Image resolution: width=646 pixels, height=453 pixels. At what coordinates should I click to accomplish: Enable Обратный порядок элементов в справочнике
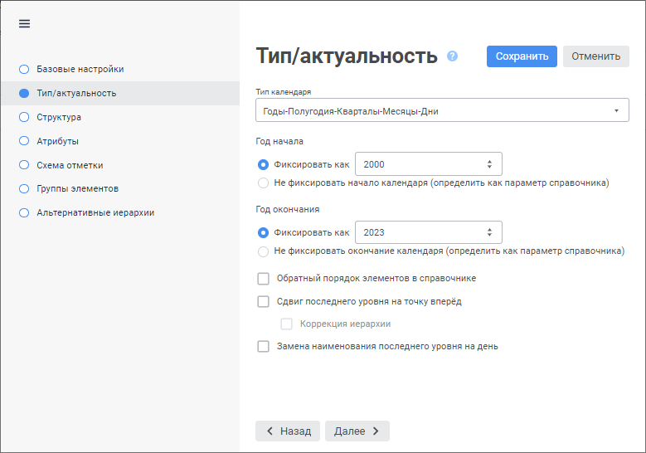[264, 279]
